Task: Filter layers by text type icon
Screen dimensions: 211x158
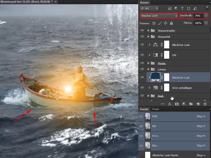Action: click(x=182, y=8)
